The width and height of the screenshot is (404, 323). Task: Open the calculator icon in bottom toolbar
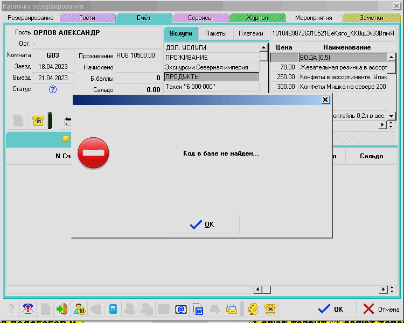(x=113, y=309)
